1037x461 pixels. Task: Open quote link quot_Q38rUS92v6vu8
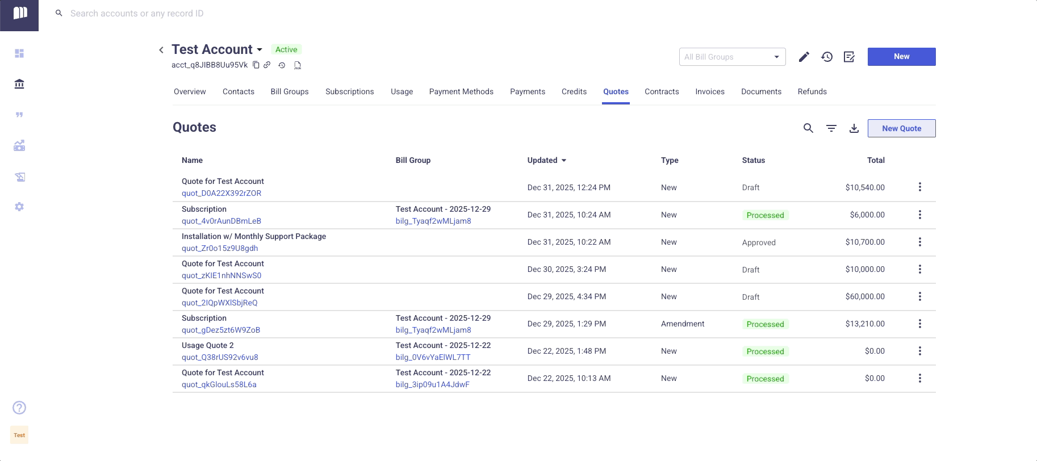pos(220,357)
